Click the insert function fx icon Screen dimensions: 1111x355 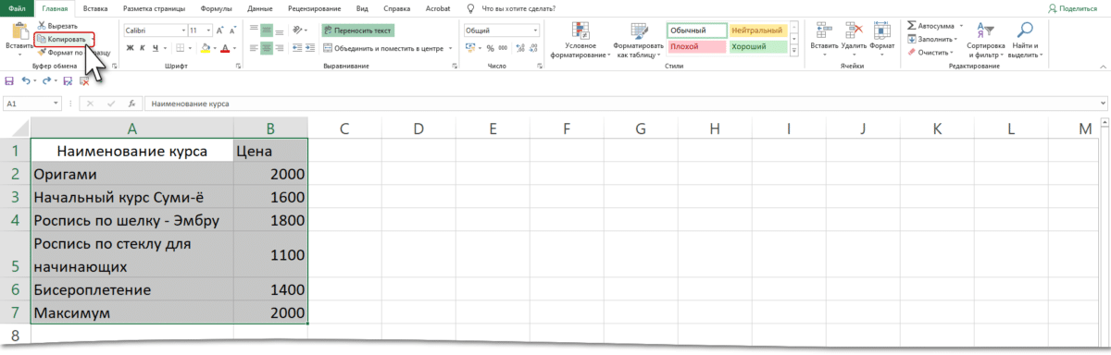[131, 104]
